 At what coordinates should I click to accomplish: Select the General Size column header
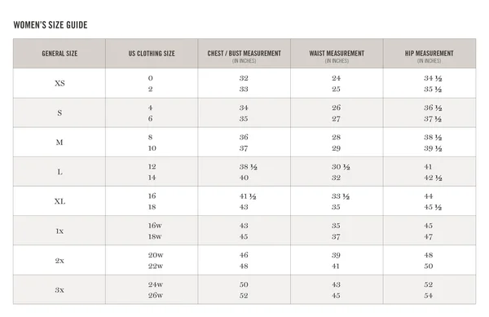pyautogui.click(x=59, y=53)
